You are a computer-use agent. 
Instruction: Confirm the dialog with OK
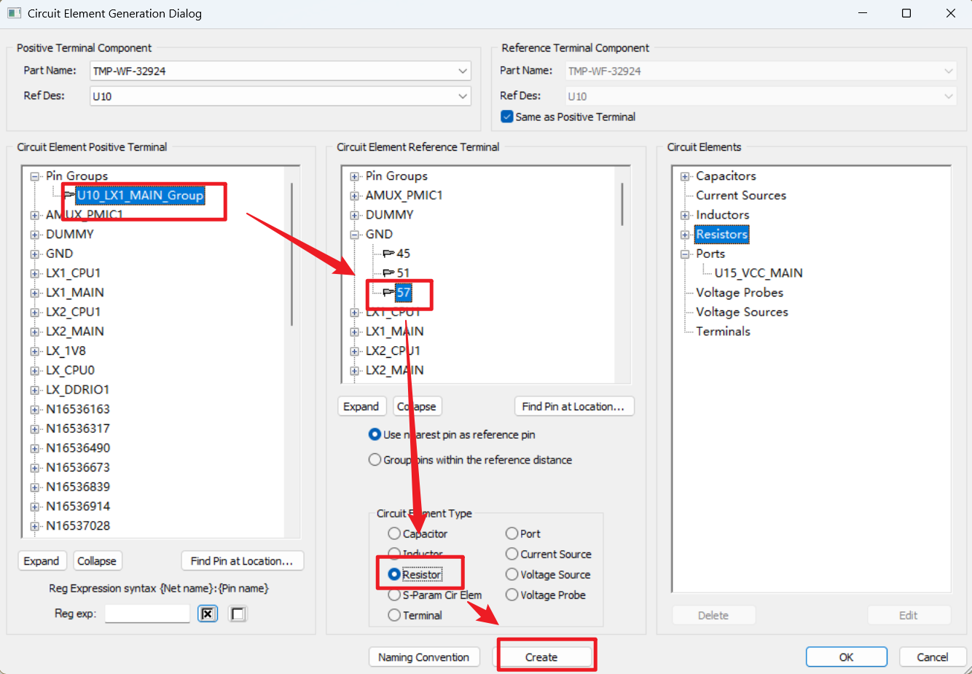847,657
